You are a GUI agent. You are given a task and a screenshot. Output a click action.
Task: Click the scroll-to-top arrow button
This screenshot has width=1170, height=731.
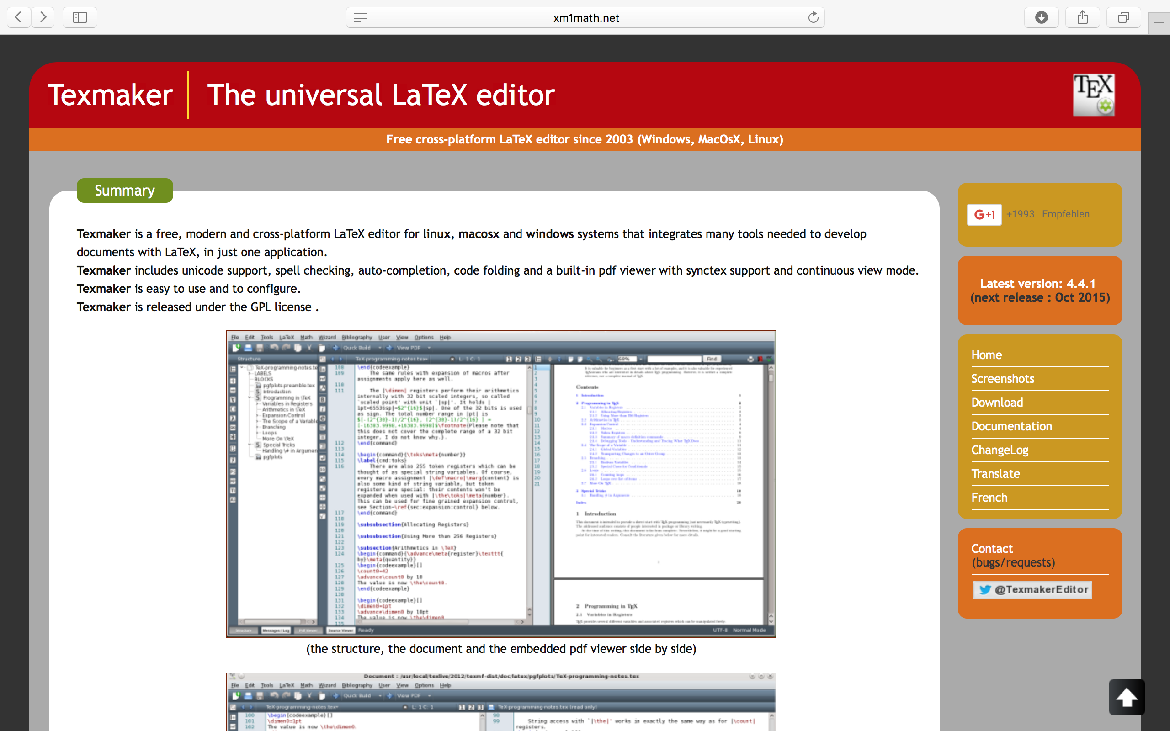point(1127,697)
